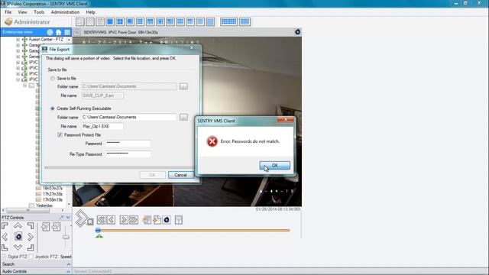Open the View menu

[22, 12]
